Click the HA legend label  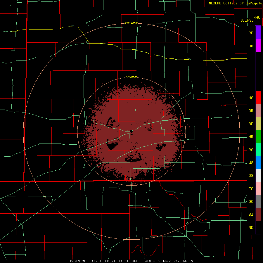coord(251,98)
